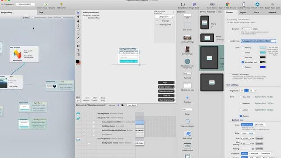Enable Grid Snap checkbox

coord(100,98)
